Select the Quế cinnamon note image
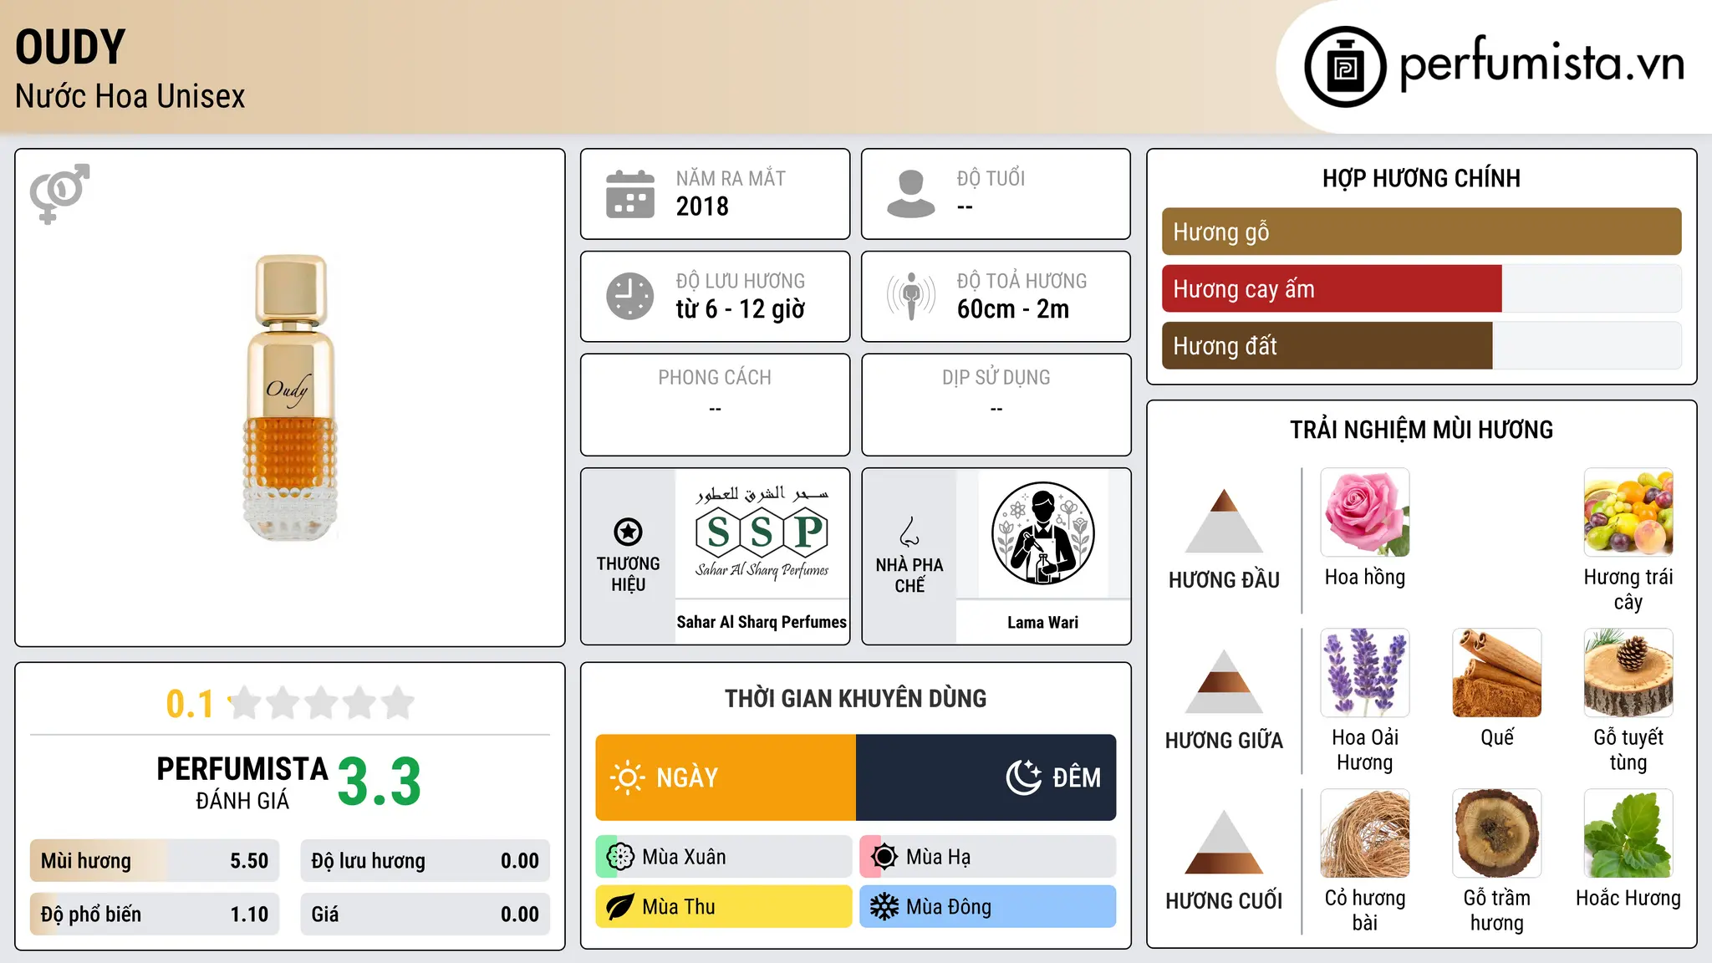 point(1497,673)
